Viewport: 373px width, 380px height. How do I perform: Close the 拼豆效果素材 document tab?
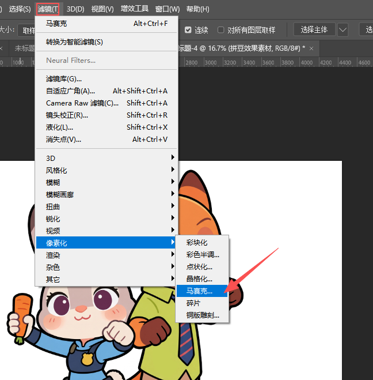pos(311,48)
